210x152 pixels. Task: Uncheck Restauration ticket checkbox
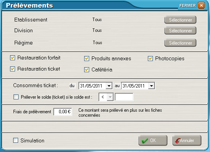point(12,69)
